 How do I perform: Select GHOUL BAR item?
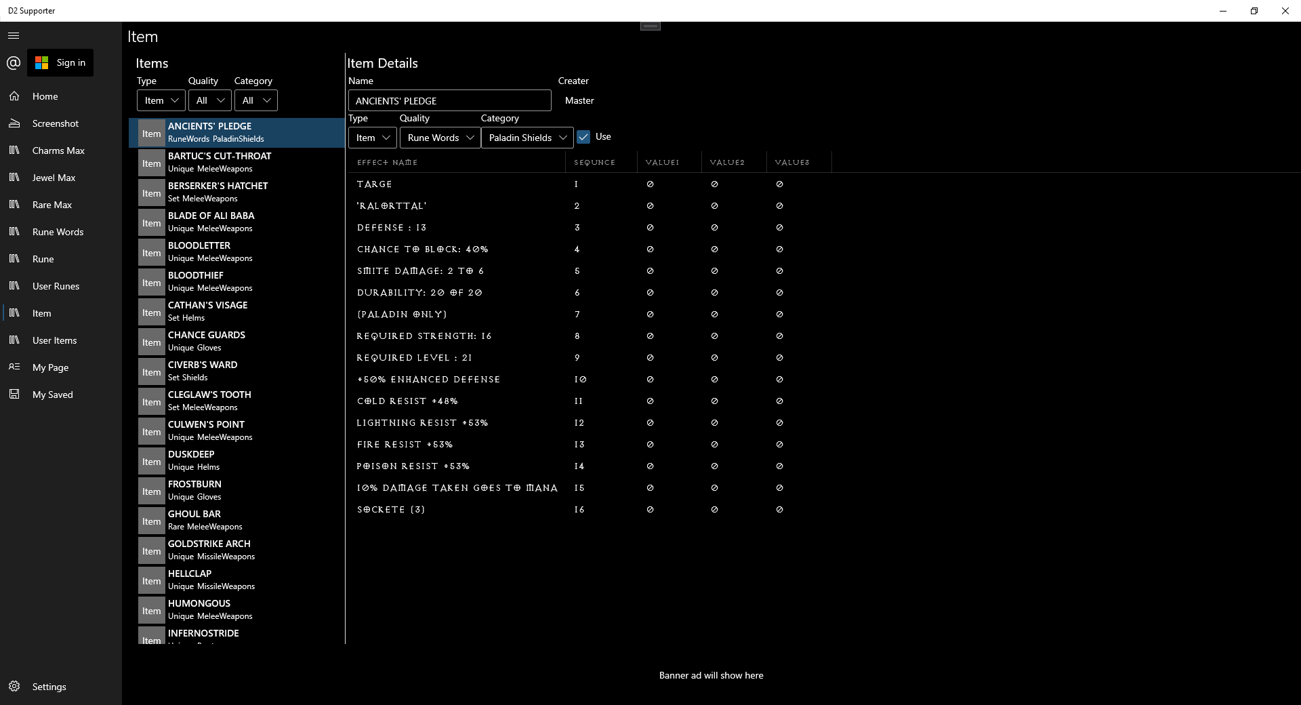tap(237, 521)
